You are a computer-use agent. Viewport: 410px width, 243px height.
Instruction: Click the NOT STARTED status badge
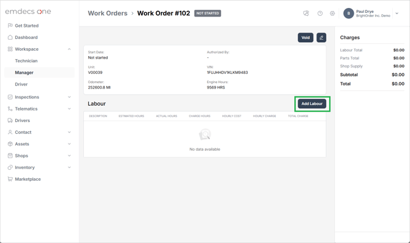(207, 13)
